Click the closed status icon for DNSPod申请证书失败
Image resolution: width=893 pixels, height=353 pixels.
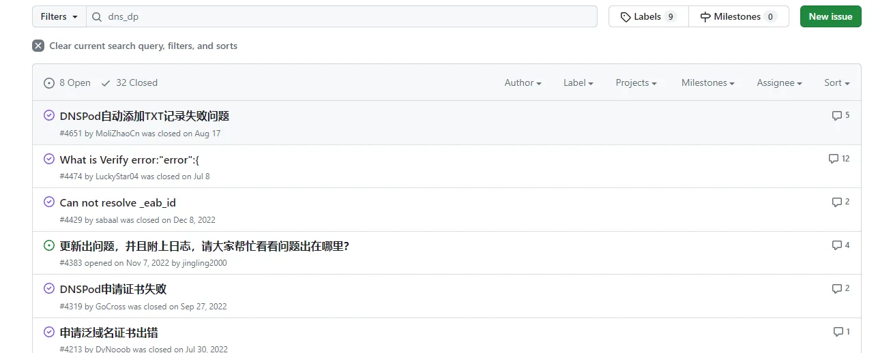49,288
